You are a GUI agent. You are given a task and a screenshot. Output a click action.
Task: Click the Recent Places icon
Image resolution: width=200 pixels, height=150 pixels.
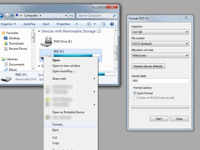6,48
